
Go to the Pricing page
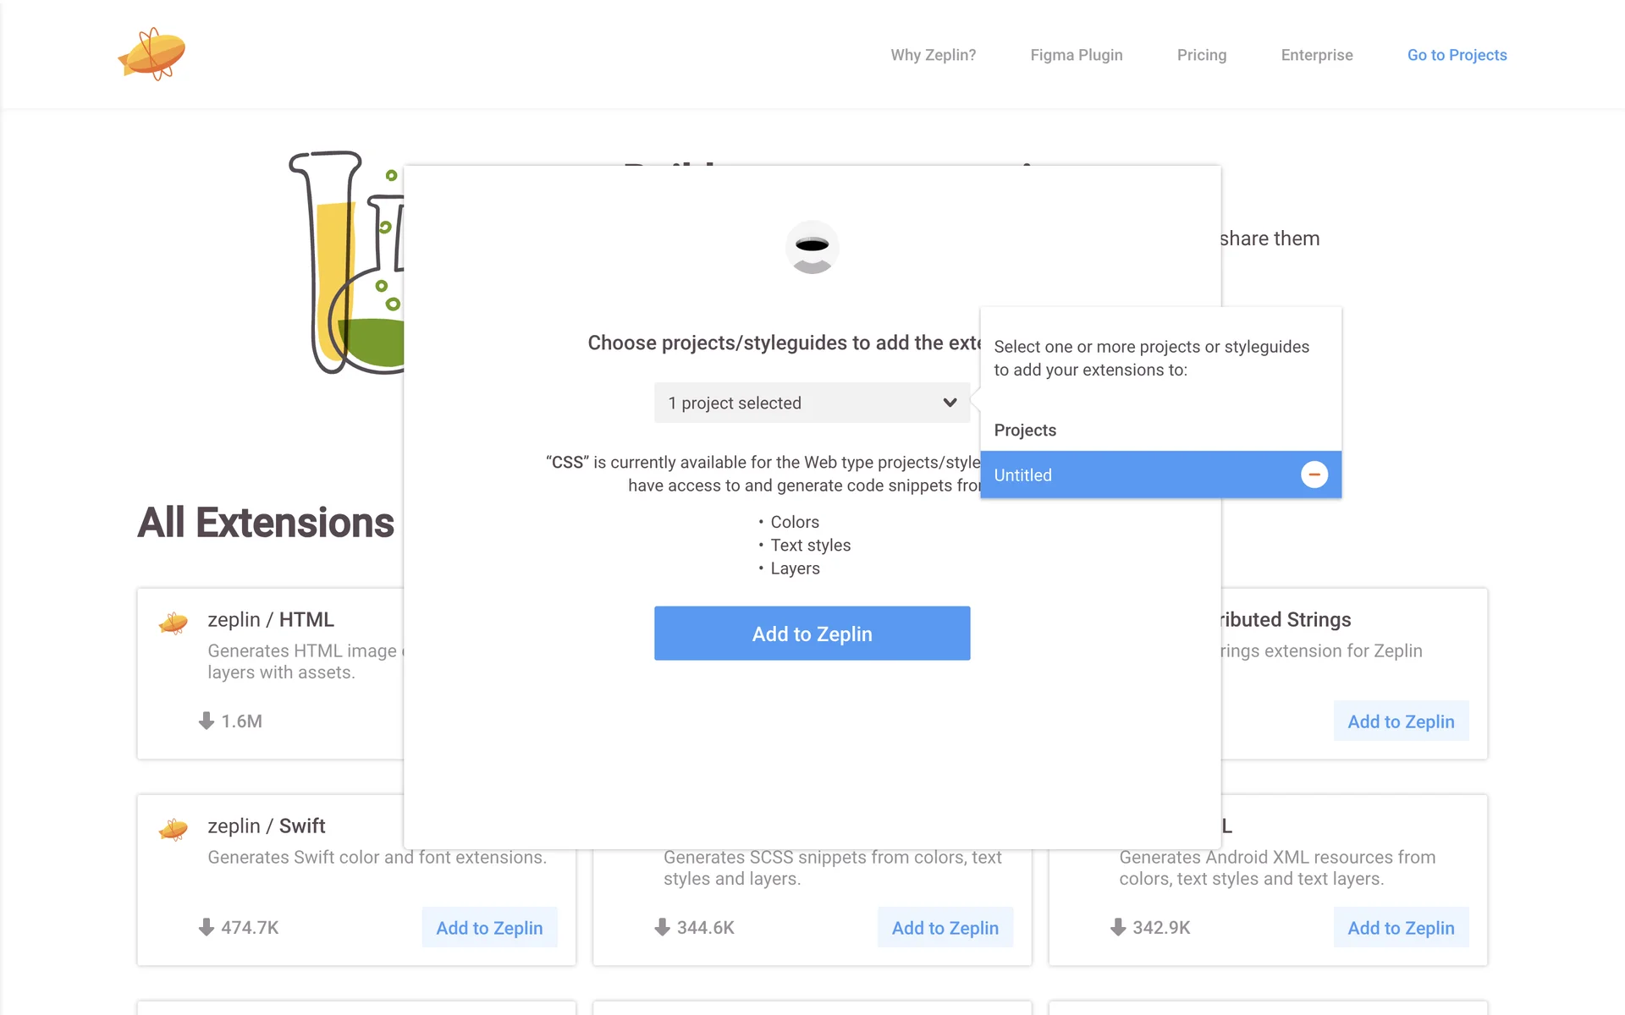point(1201,55)
